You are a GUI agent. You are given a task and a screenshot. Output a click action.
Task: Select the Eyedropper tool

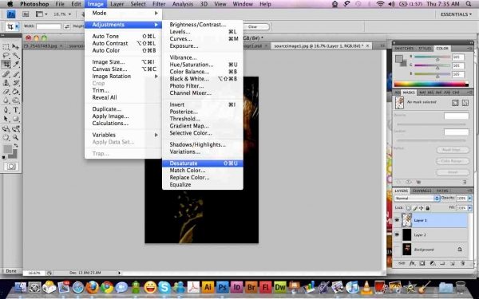16,64
